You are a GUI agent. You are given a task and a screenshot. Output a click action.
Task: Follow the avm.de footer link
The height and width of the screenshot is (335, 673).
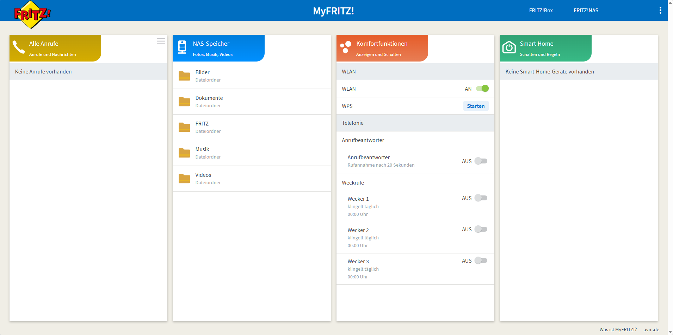point(651,329)
